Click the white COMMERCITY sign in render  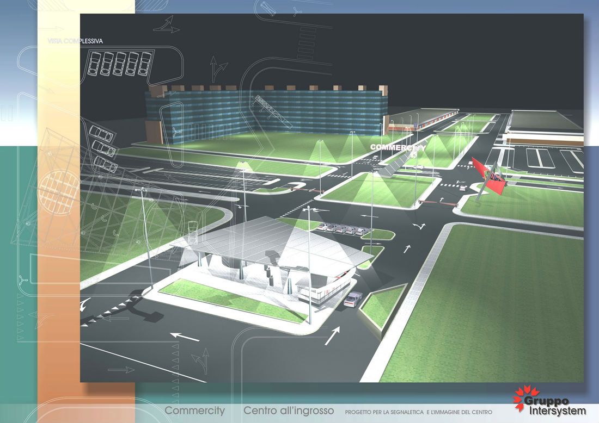(398, 147)
